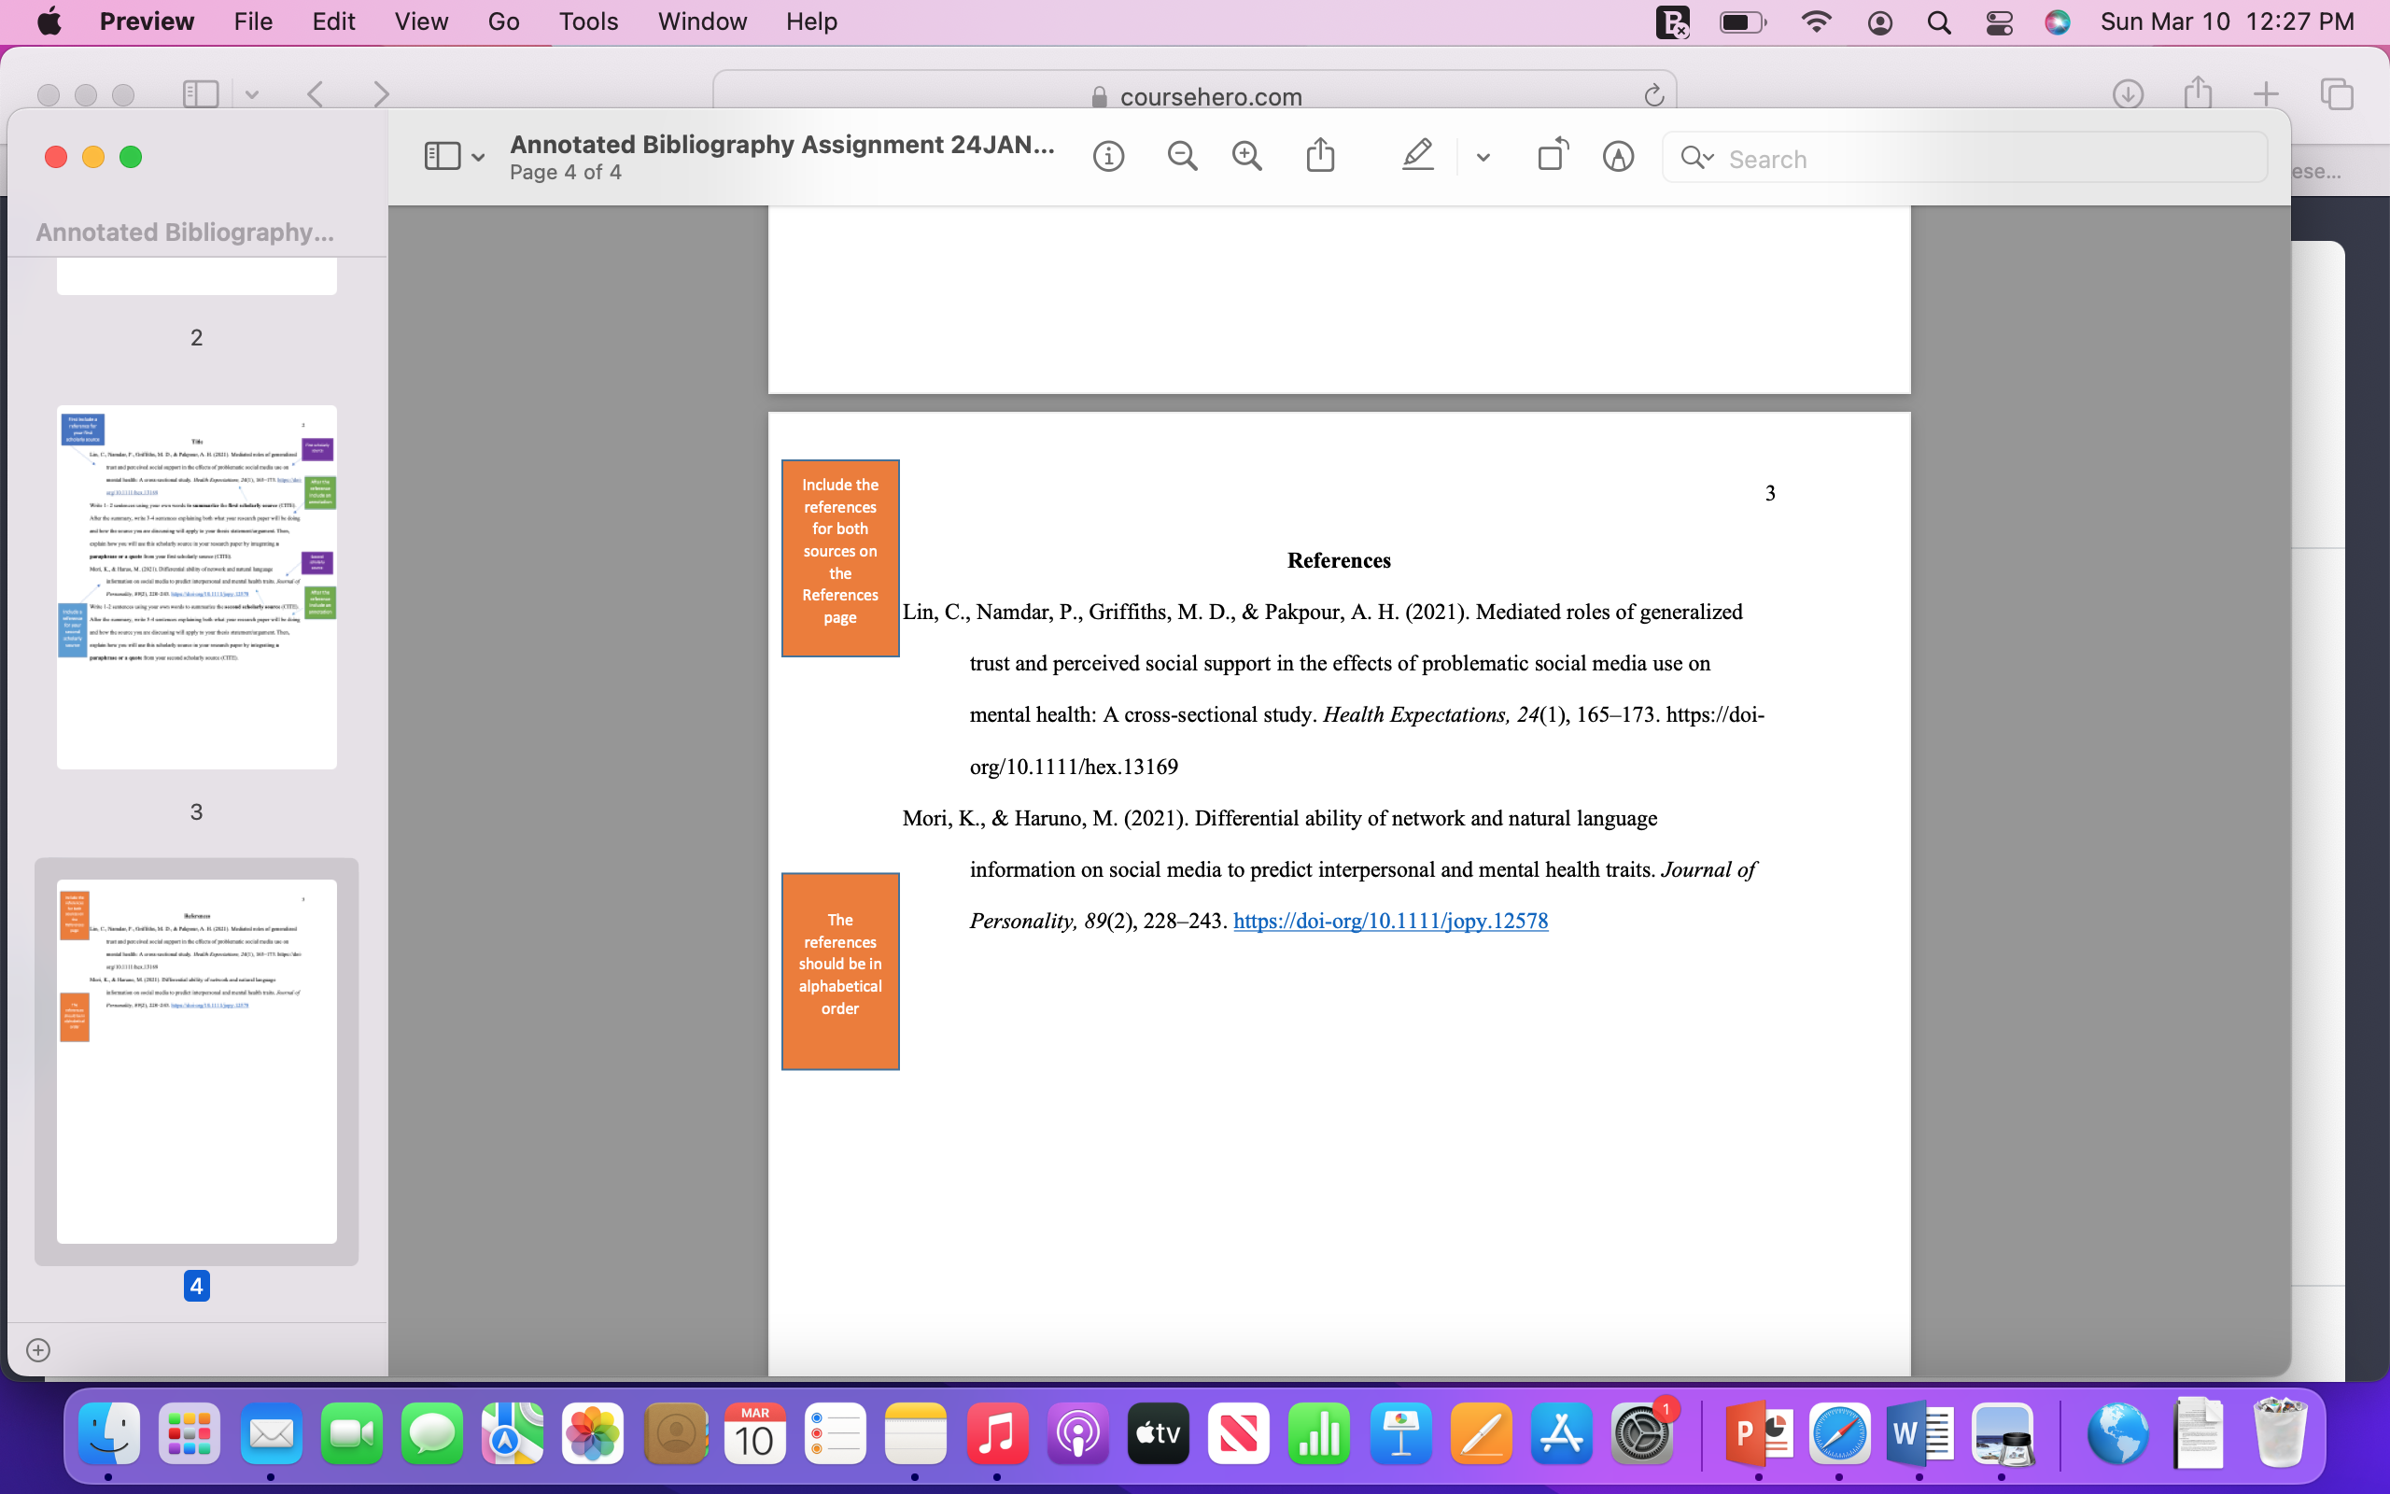Open the Inspector info icon
Viewport: 2390px width, 1494px height.
(1108, 155)
